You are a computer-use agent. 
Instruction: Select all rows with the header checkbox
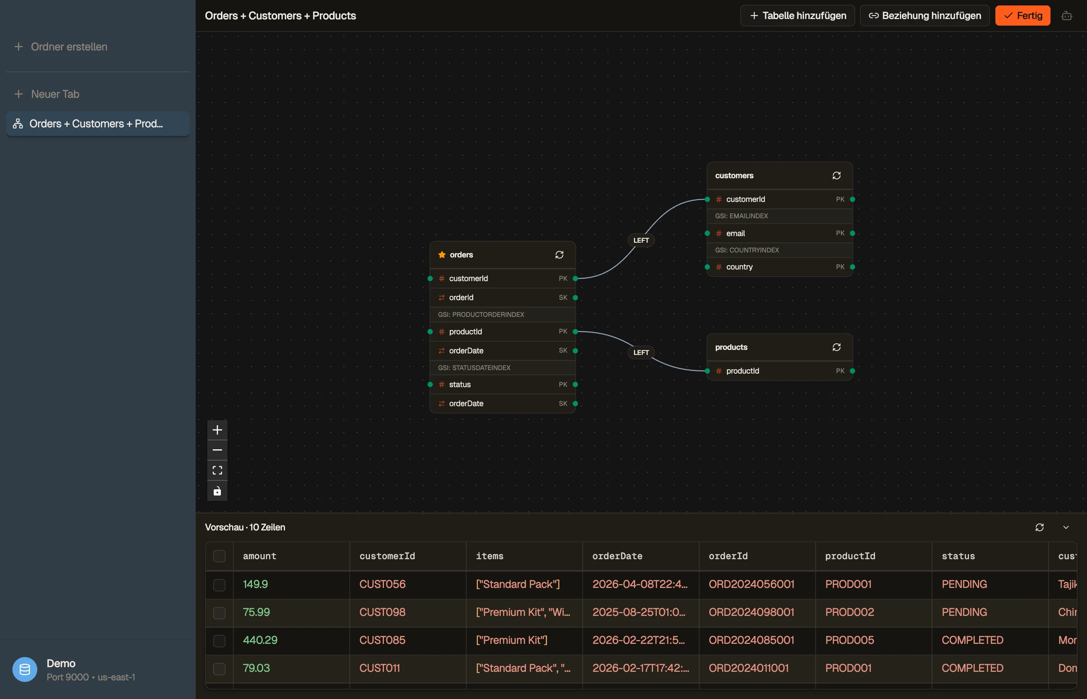[x=219, y=556]
